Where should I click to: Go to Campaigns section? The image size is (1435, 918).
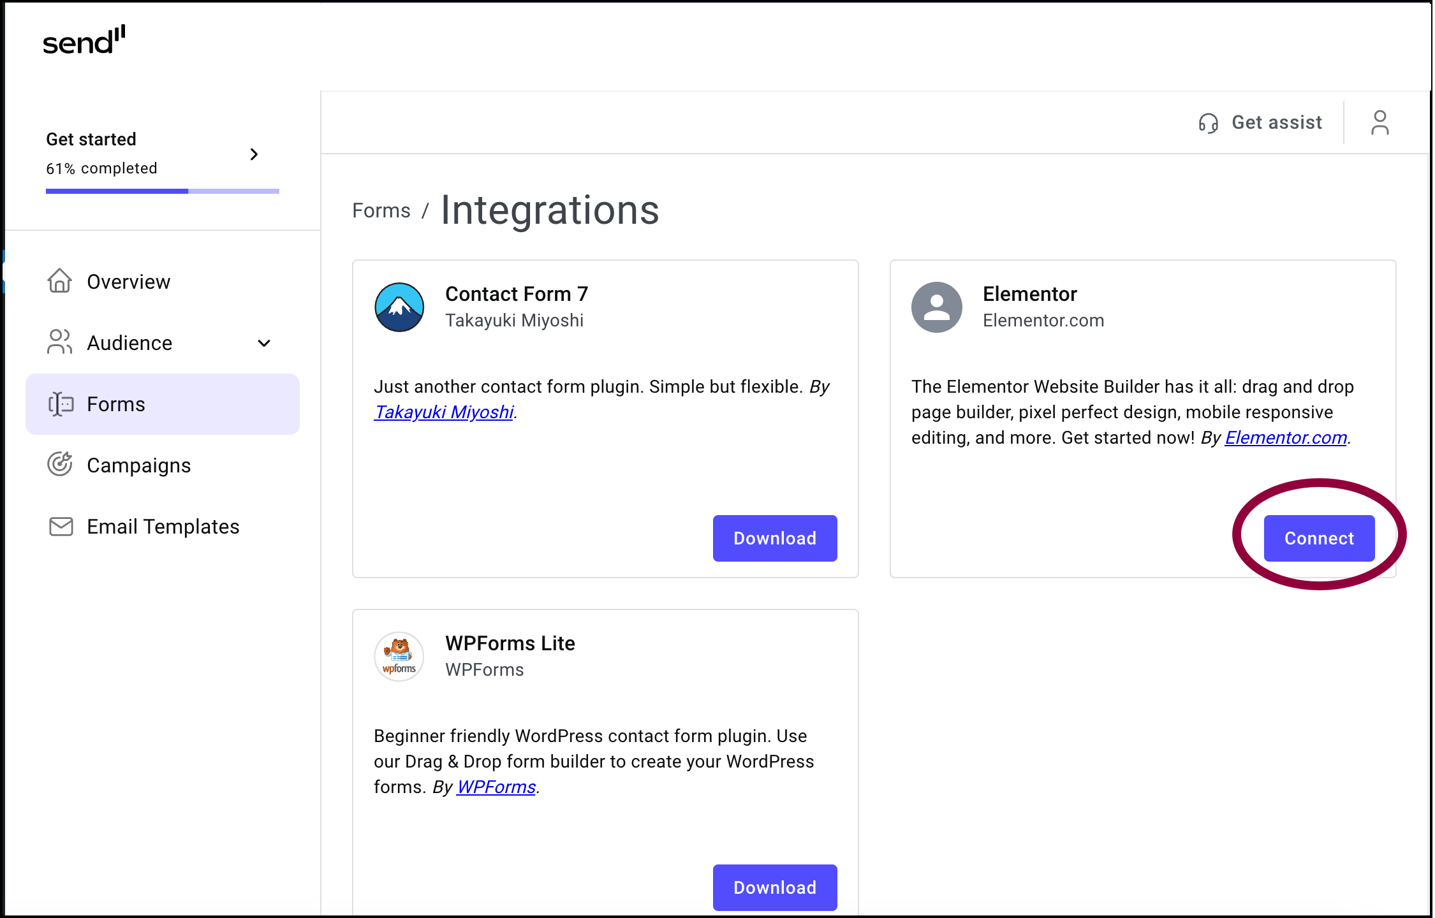[x=163, y=465]
